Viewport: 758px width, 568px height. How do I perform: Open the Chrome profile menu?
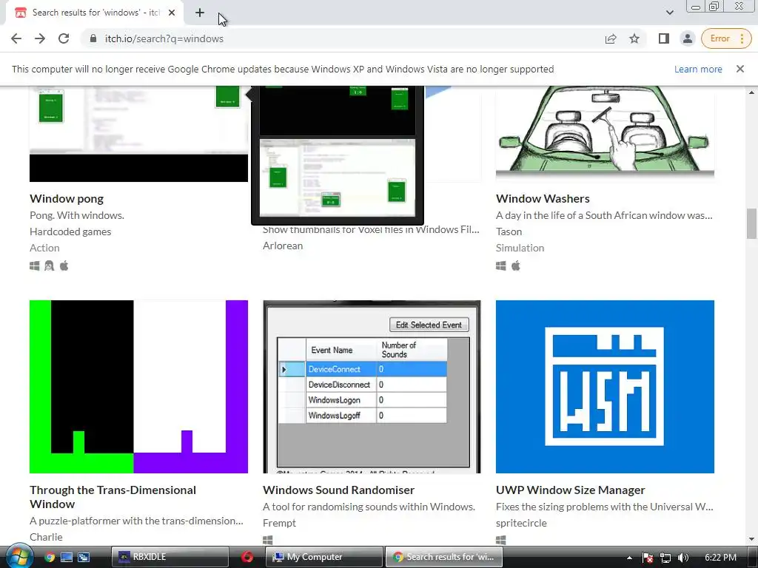(688, 38)
